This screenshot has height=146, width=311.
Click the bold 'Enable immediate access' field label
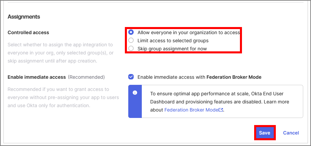point(37,77)
